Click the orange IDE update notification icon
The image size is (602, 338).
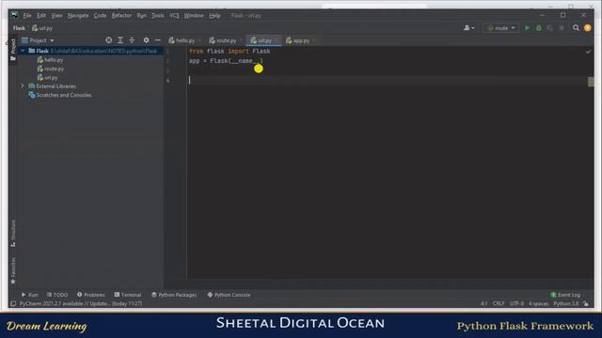click(x=587, y=28)
